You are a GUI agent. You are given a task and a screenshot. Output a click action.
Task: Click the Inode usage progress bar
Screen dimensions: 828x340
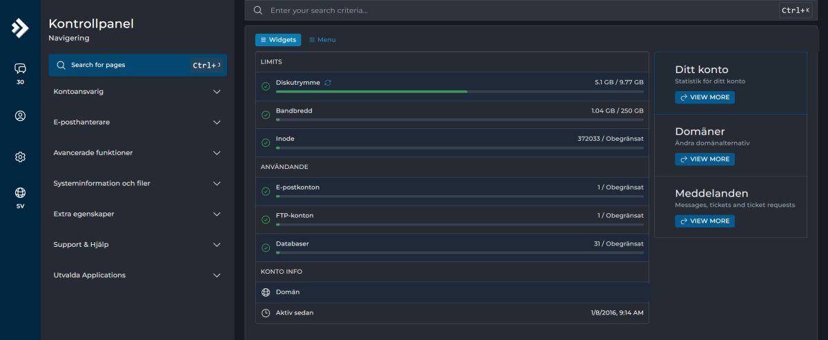(460, 148)
